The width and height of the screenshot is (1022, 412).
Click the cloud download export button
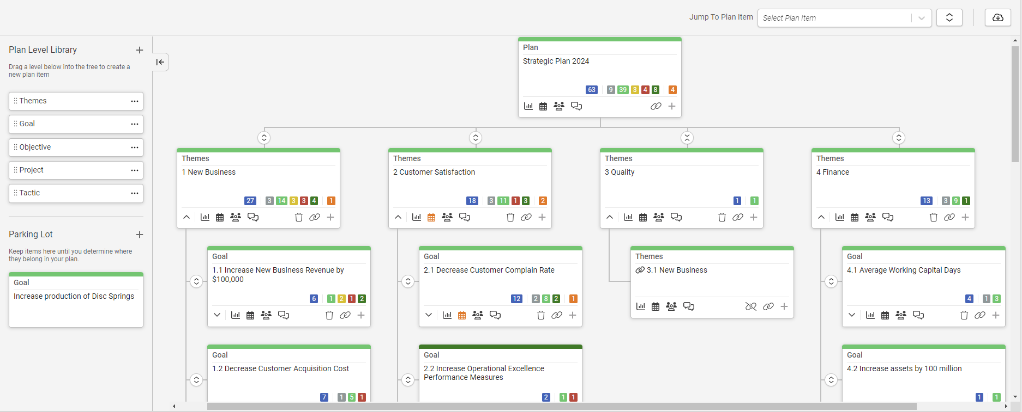click(x=998, y=17)
